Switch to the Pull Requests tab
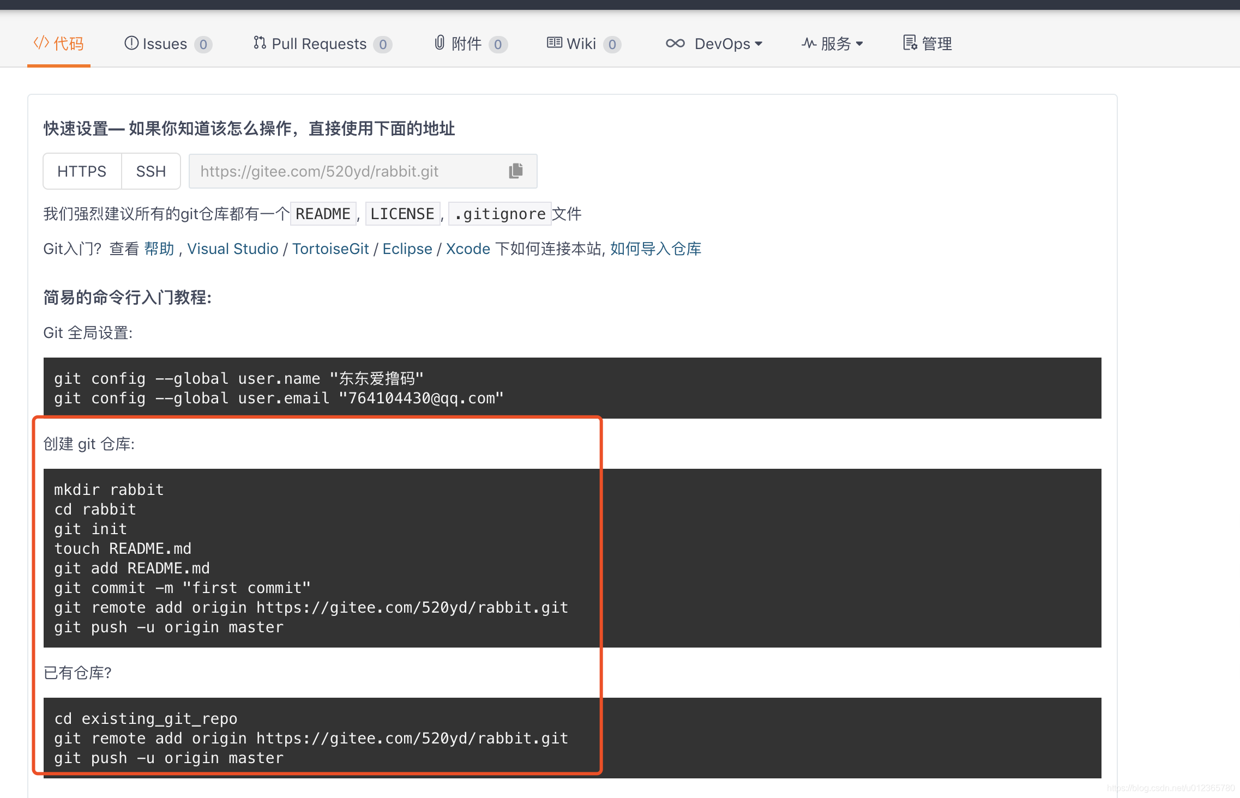This screenshot has height=798, width=1240. pos(322,44)
